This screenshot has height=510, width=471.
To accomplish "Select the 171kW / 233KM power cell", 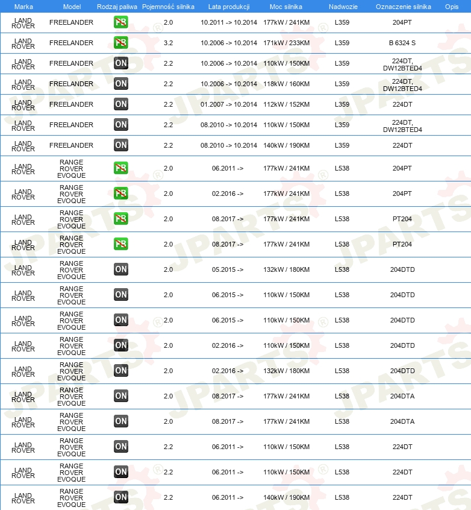I will click(286, 43).
